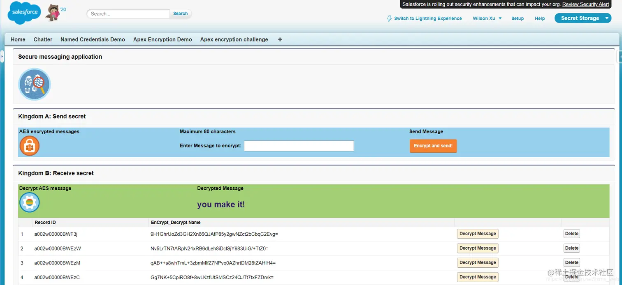
Task: Expand the collapsed left sidebar handle
Action: [2, 56]
